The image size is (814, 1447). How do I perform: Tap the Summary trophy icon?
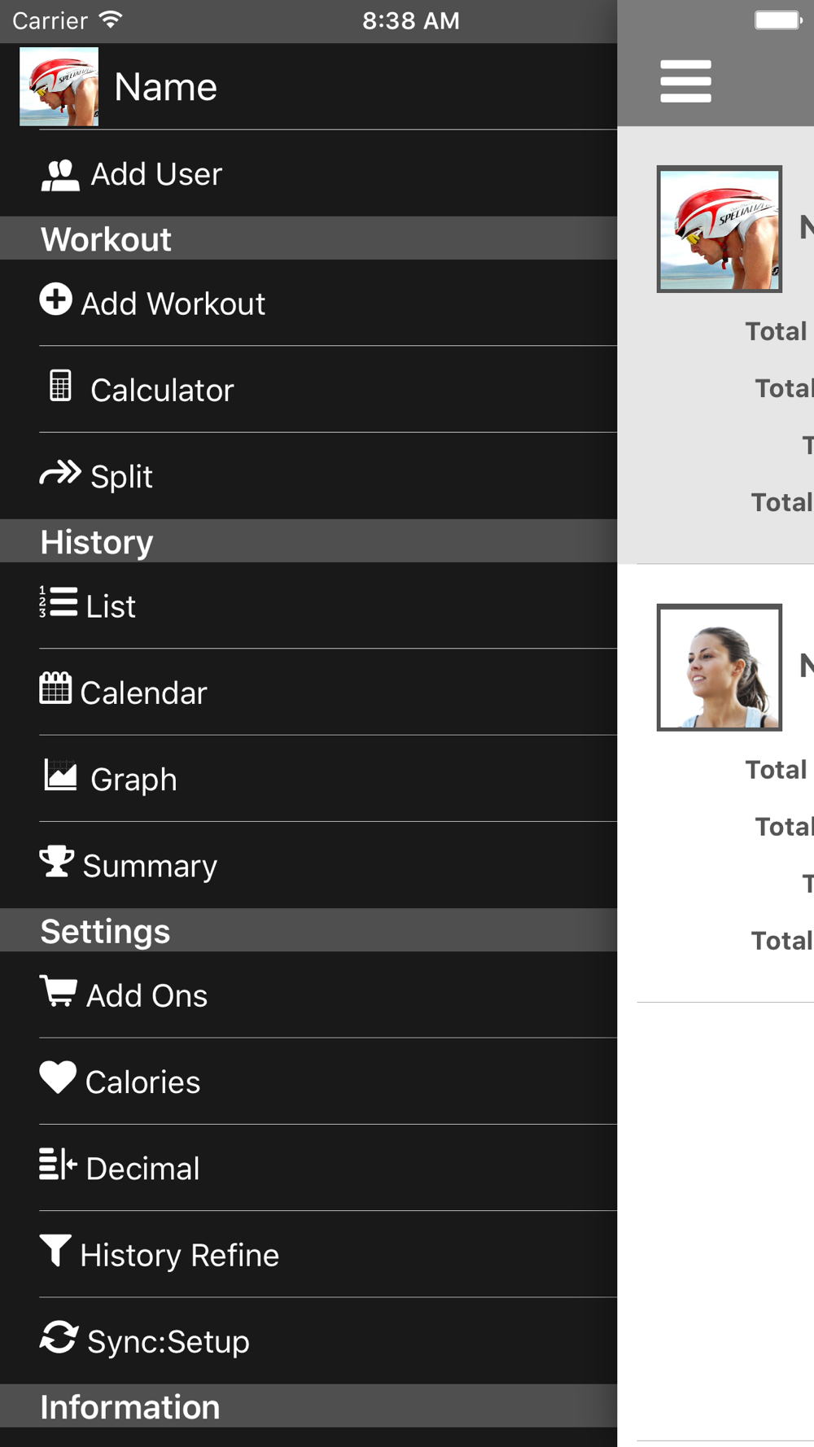(56, 861)
